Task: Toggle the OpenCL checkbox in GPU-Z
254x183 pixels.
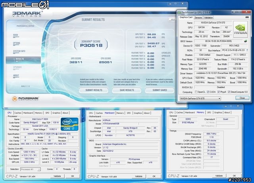Action: pos(196,92)
